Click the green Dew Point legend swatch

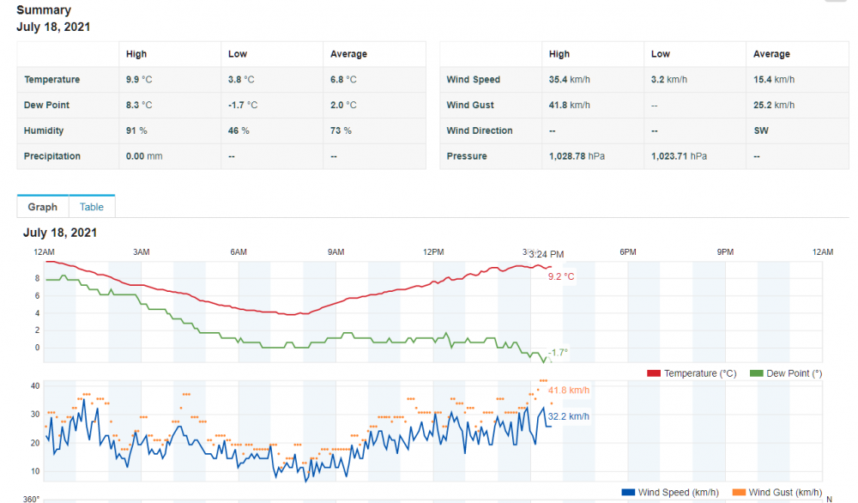point(756,373)
